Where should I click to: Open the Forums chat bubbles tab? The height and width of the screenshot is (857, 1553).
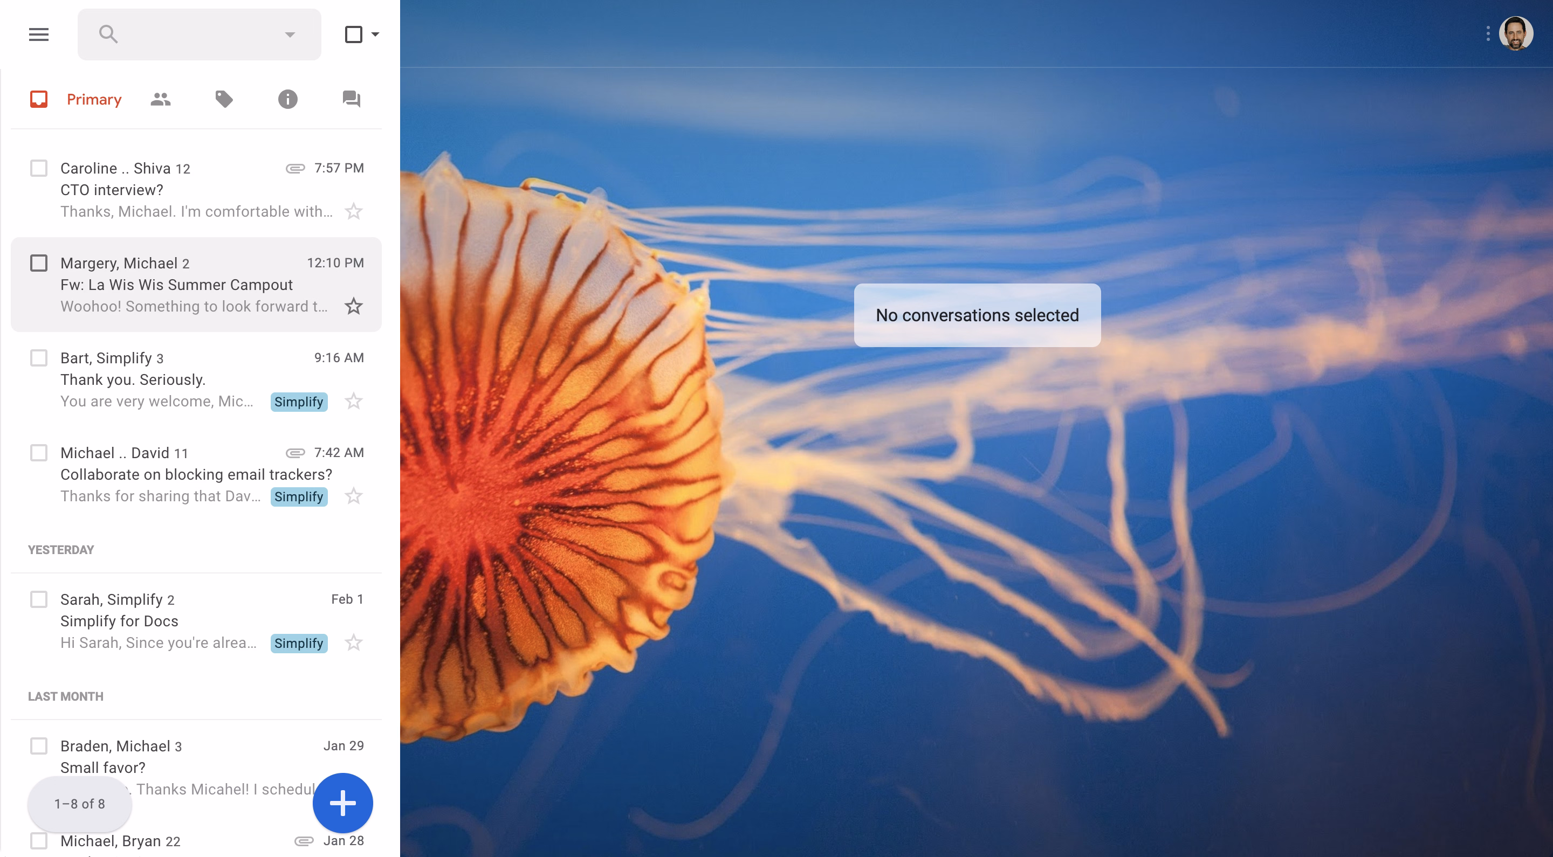[x=352, y=99]
